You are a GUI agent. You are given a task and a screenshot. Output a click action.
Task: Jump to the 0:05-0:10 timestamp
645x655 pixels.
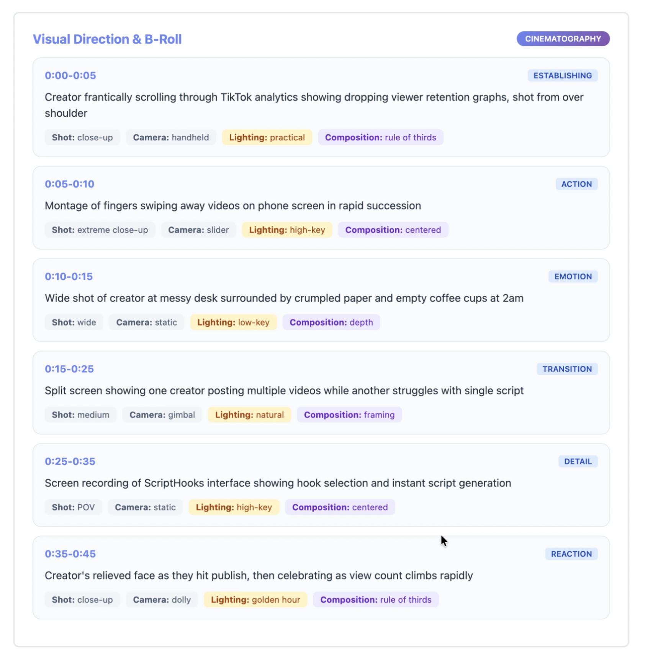coord(69,184)
